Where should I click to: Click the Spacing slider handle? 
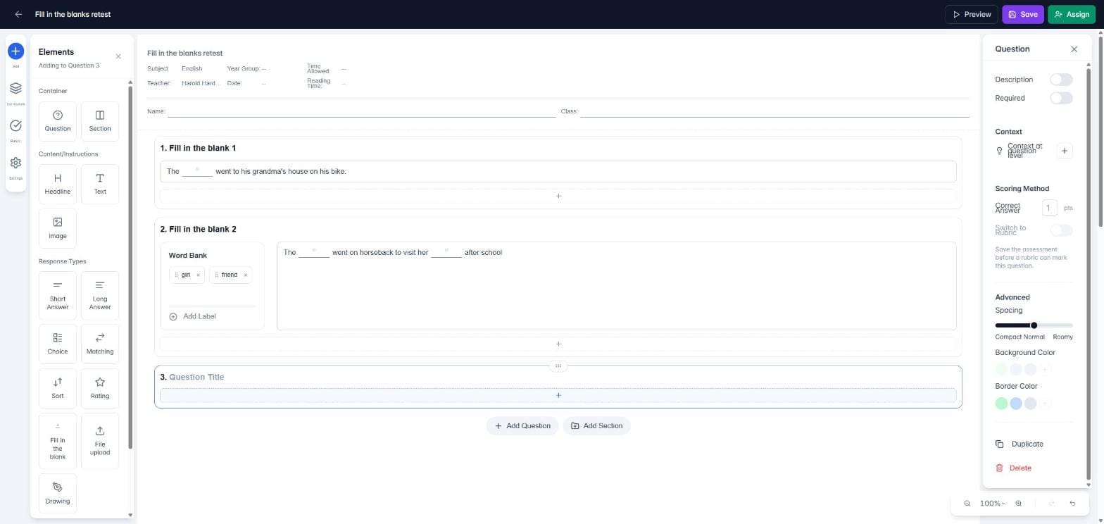point(1034,325)
